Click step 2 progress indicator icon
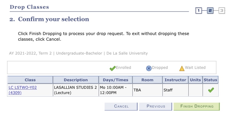 [210, 11]
